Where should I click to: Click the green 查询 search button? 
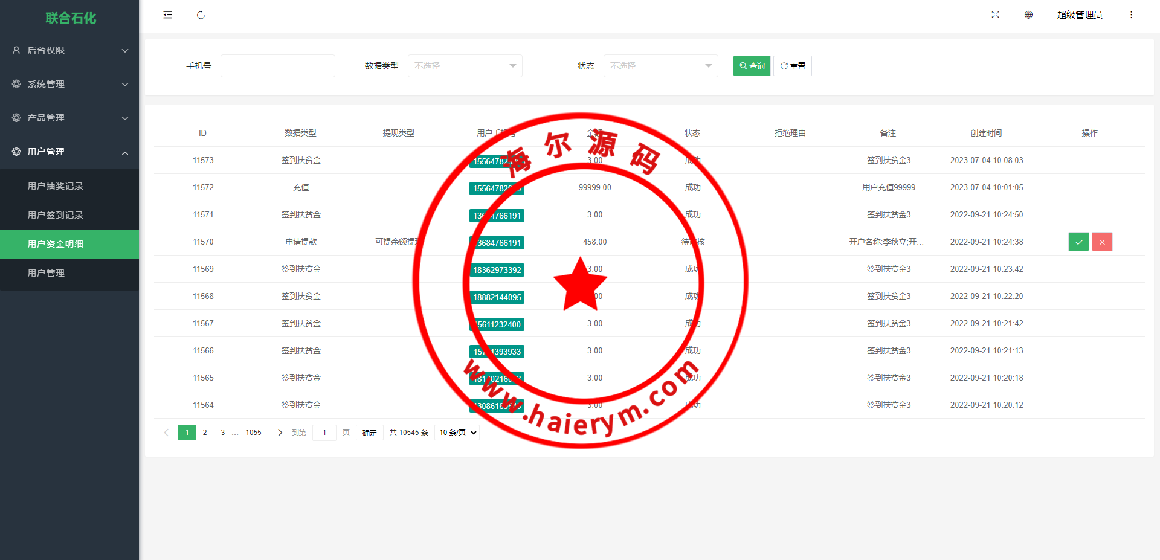tap(752, 66)
